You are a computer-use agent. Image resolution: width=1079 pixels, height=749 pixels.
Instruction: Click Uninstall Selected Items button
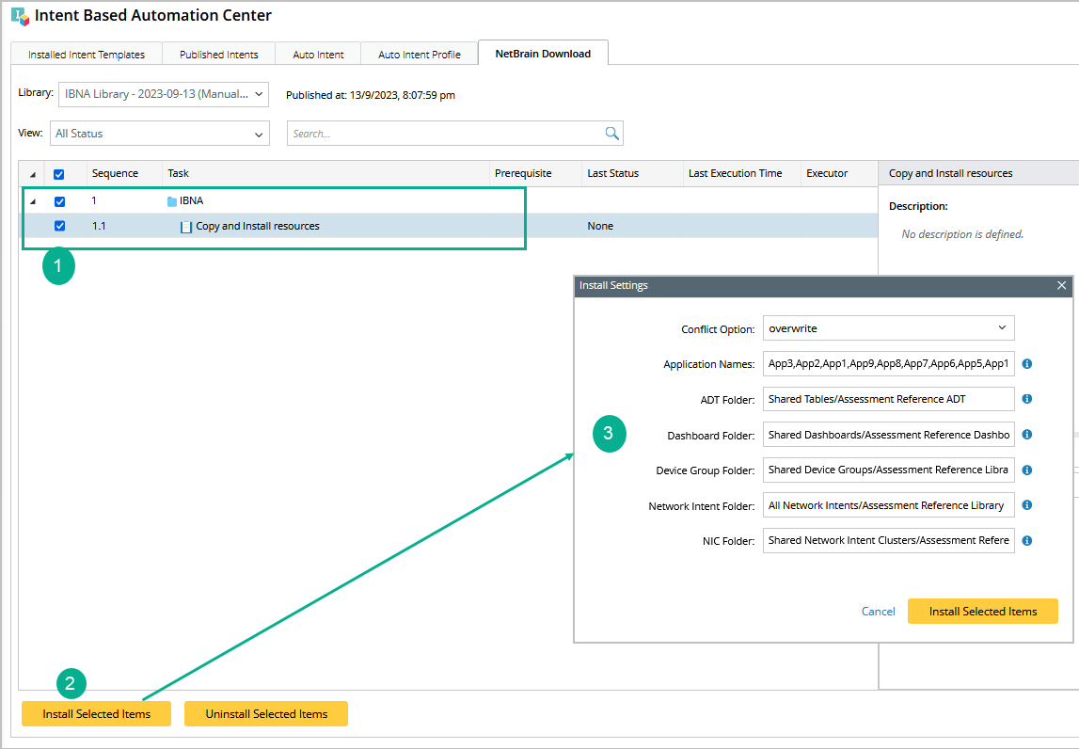[x=266, y=714]
